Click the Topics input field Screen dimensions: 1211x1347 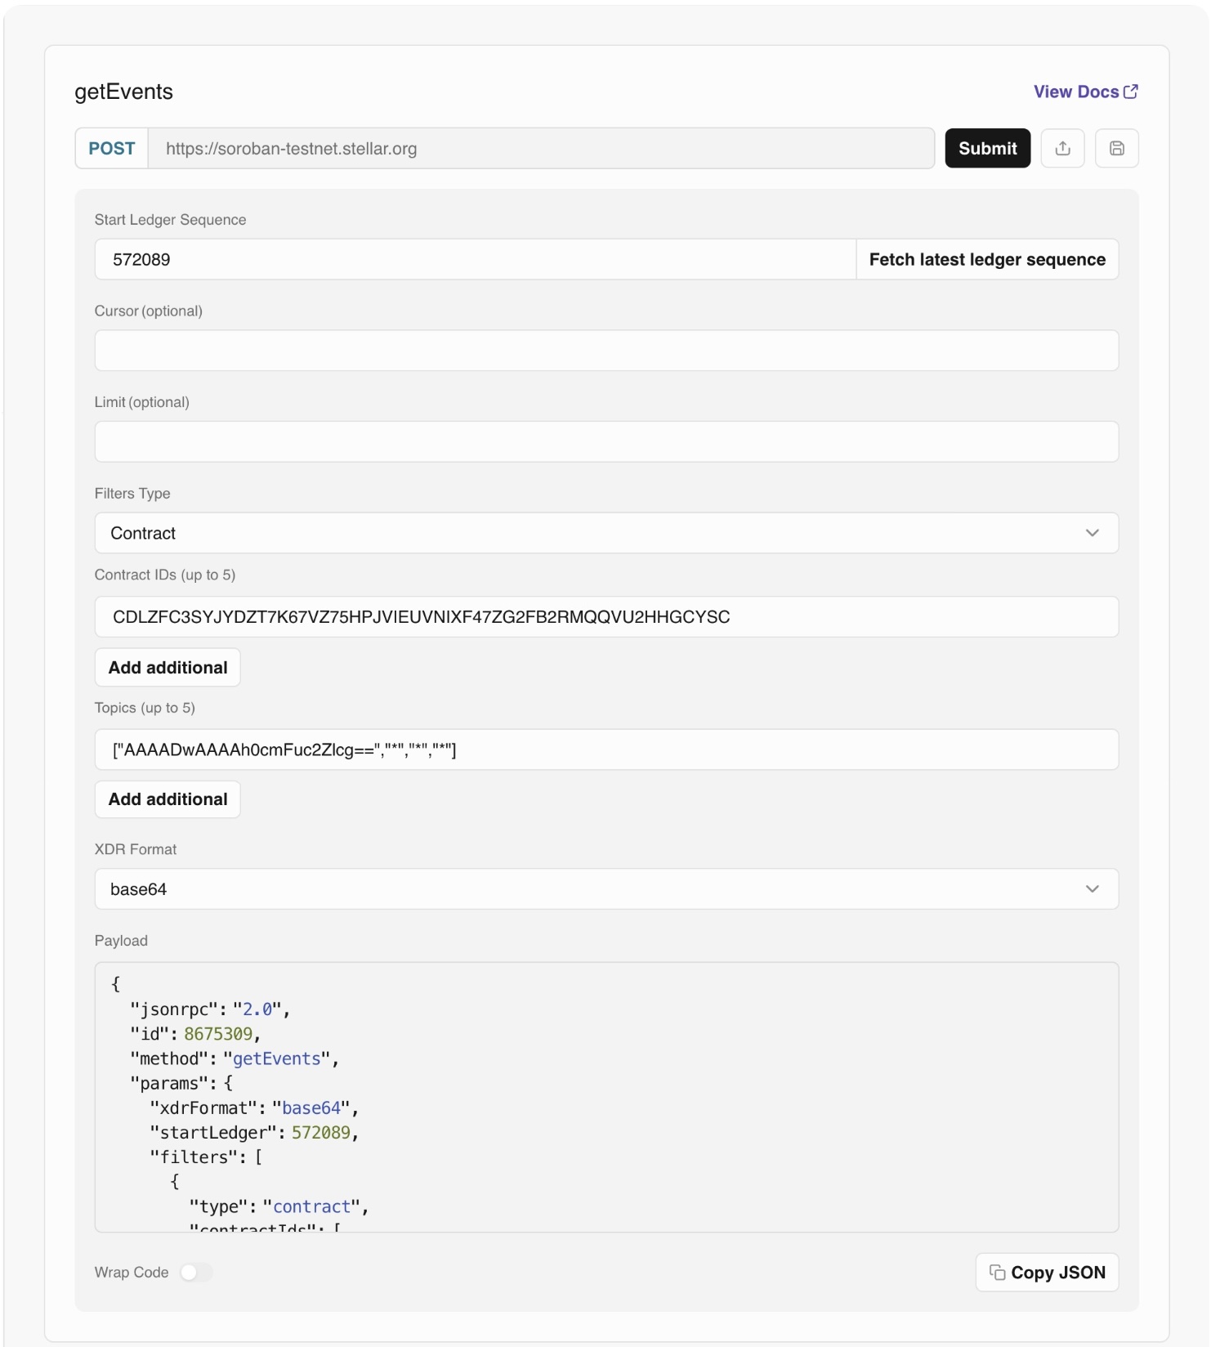pyautogui.click(x=605, y=750)
